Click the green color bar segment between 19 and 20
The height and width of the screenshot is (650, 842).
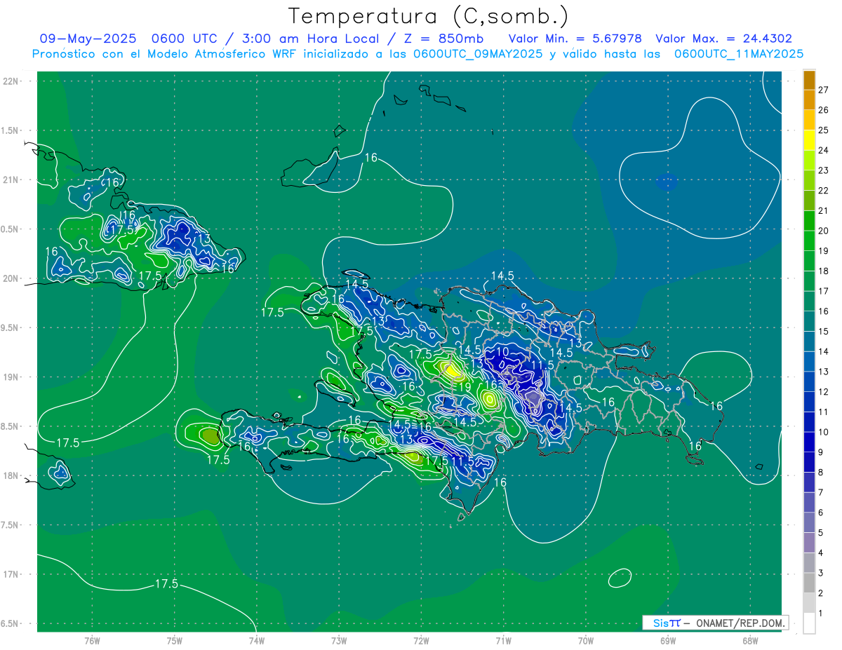[809, 241]
